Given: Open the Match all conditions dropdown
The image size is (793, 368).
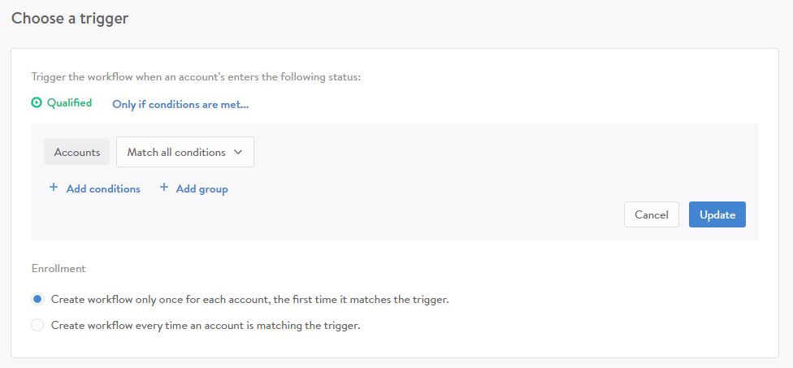Looking at the screenshot, I should (184, 152).
